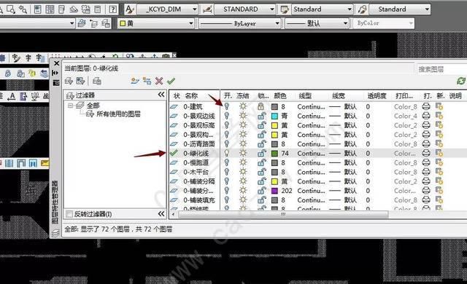Click the Continu... linetype for 0-慢跑道
This screenshot has height=284, width=467.
(x=312, y=163)
